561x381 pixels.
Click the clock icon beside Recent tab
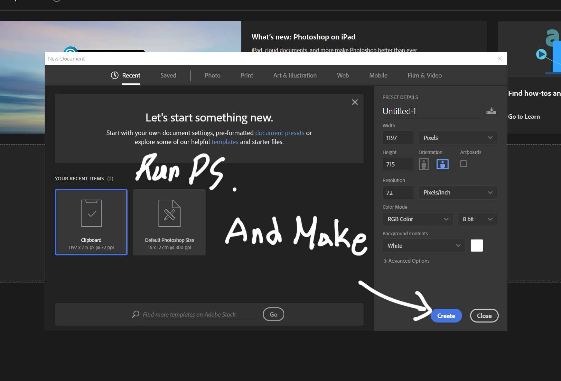click(114, 75)
